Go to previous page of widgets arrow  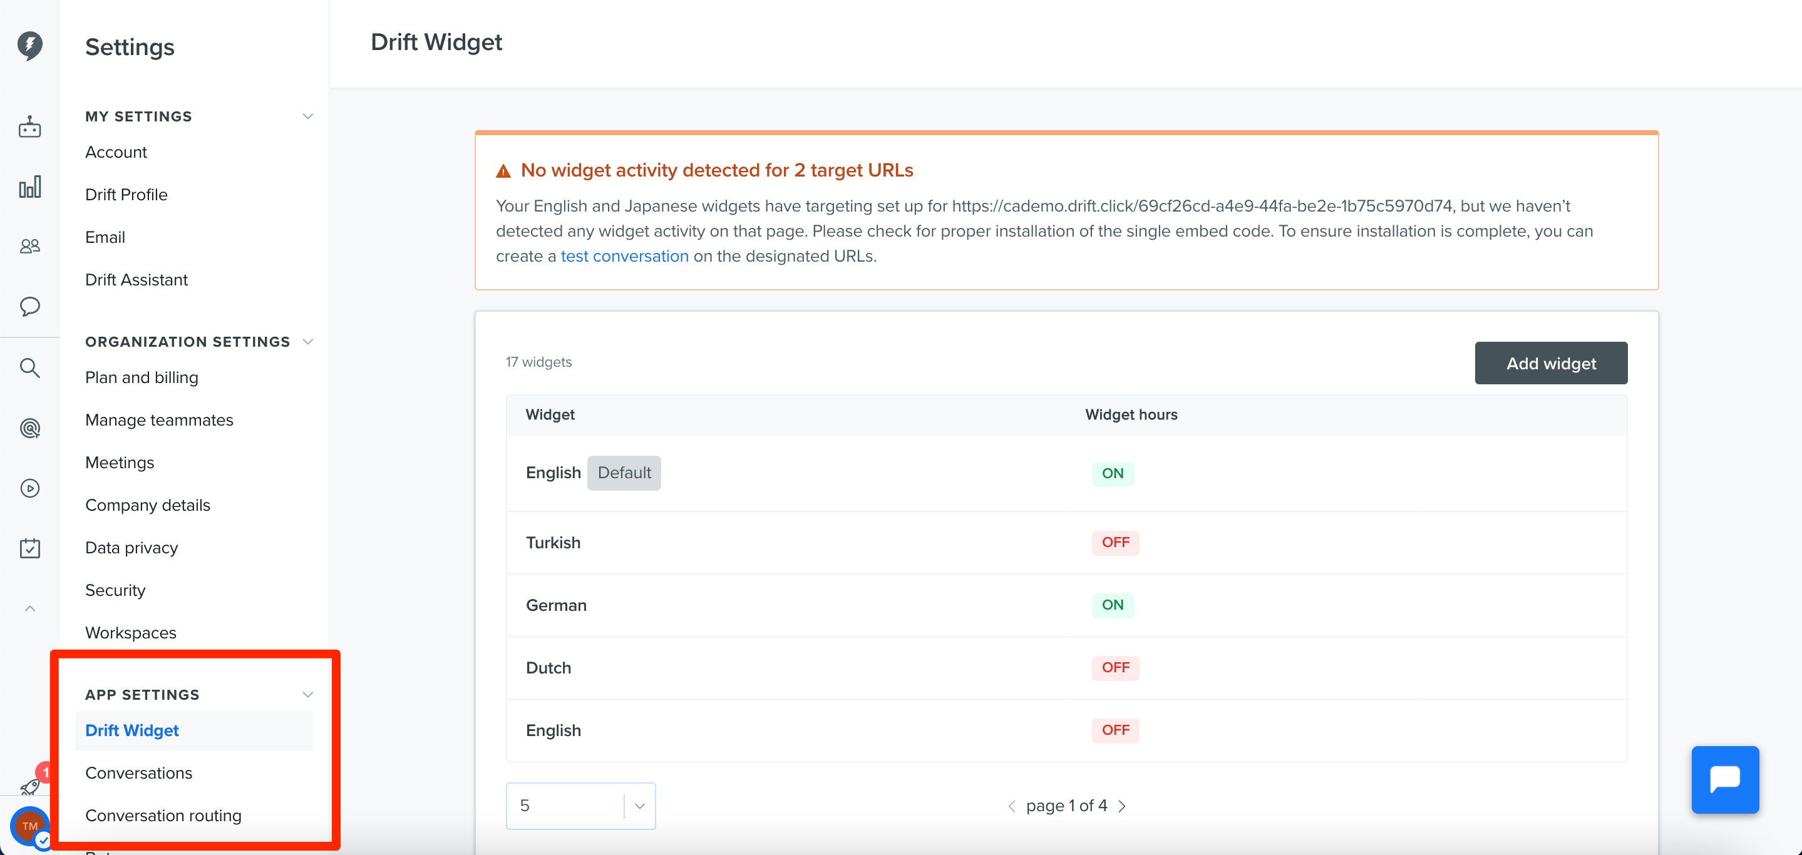pyautogui.click(x=1011, y=806)
